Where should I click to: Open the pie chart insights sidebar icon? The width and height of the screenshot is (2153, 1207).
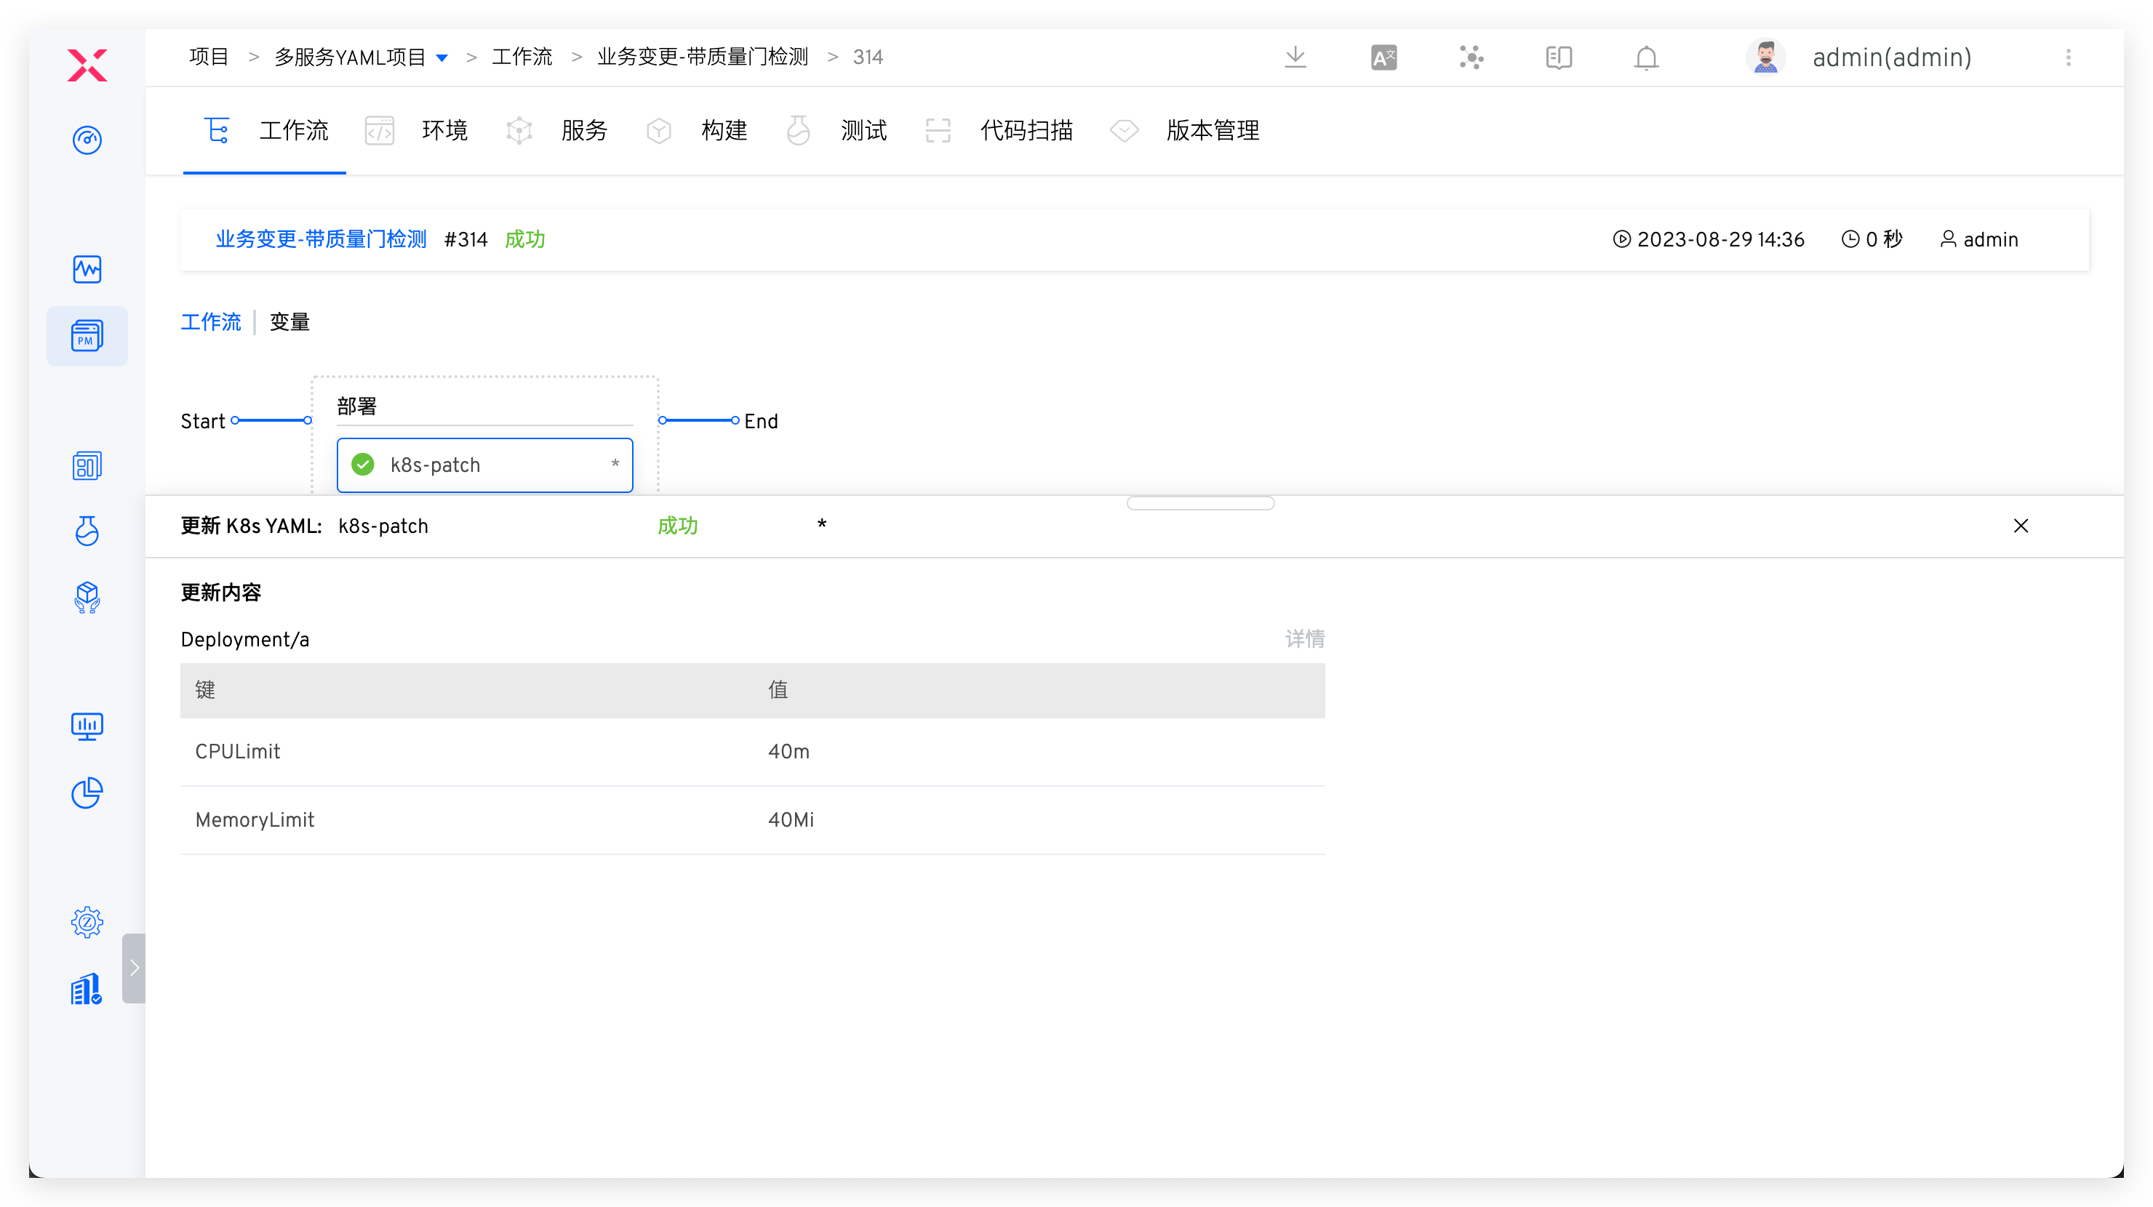click(x=87, y=793)
